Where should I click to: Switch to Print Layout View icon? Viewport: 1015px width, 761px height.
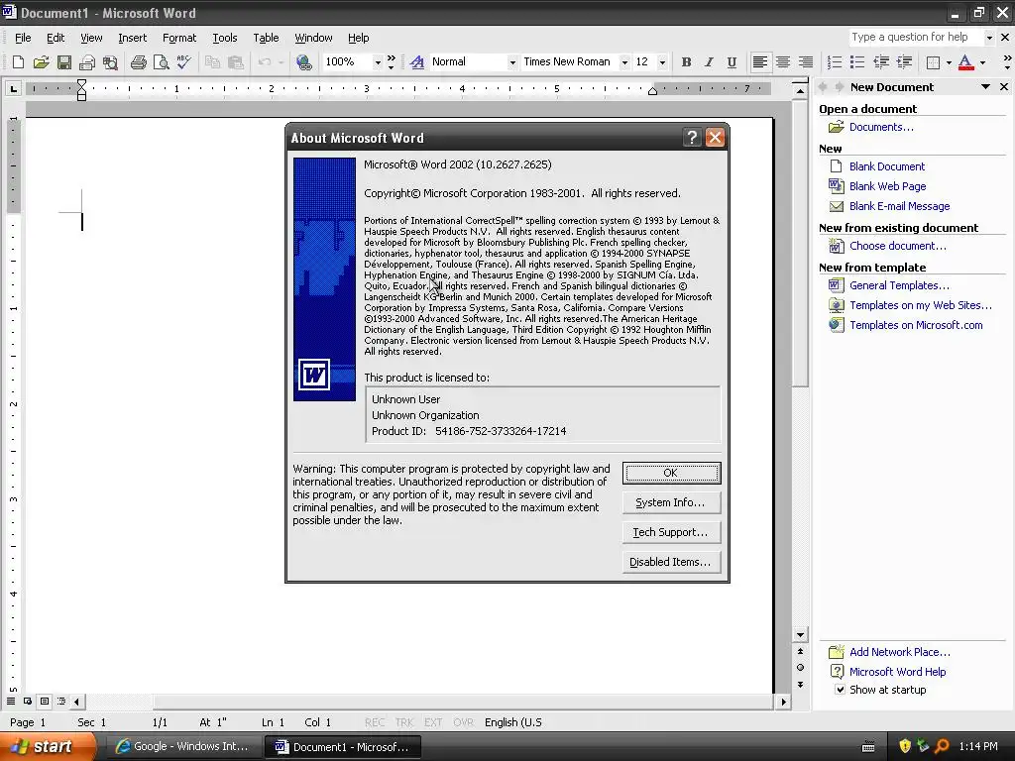tap(45, 702)
